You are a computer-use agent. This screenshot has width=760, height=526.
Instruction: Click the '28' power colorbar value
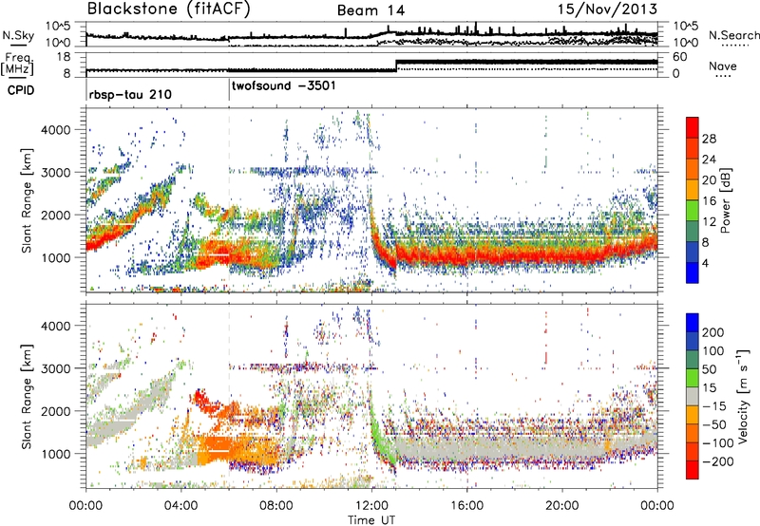(709, 139)
